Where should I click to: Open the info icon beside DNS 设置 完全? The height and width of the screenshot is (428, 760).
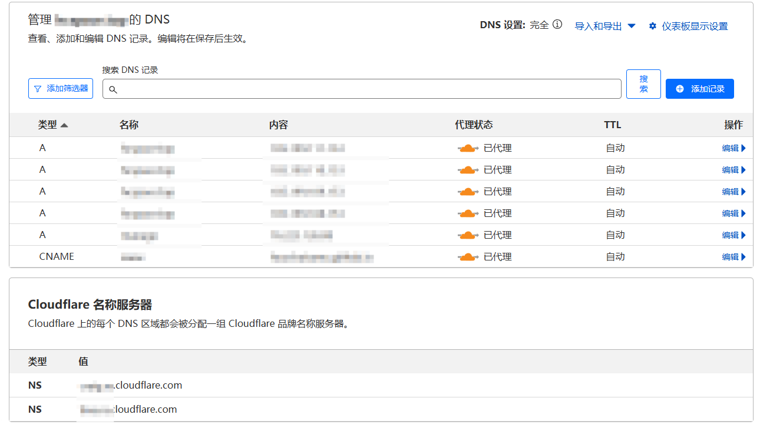557,25
